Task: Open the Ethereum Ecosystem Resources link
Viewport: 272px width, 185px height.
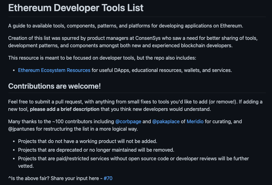Action: coord(54,70)
